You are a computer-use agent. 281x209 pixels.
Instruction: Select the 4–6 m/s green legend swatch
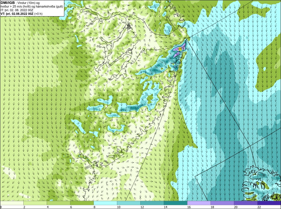[59, 203]
